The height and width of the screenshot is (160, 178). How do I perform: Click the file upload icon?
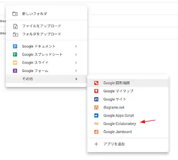pyautogui.click(x=16, y=26)
